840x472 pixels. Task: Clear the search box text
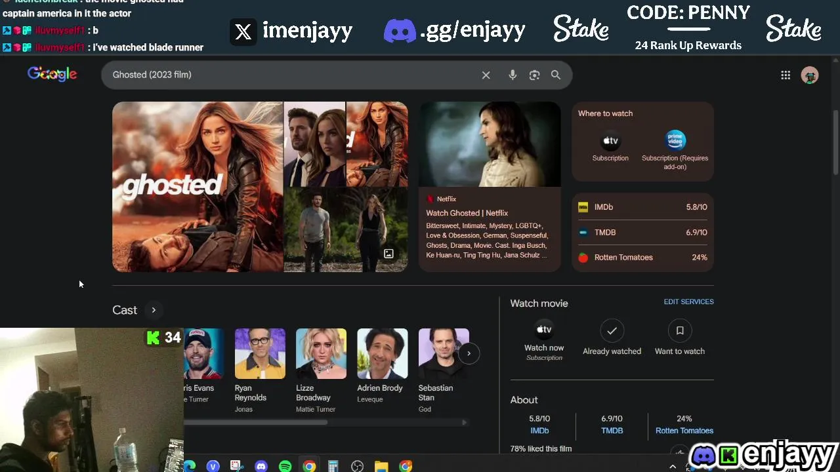pos(486,75)
